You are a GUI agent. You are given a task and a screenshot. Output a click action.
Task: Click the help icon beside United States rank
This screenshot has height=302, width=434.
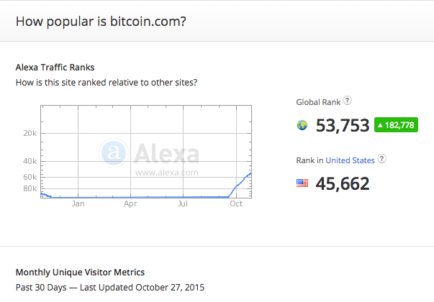[x=382, y=159]
